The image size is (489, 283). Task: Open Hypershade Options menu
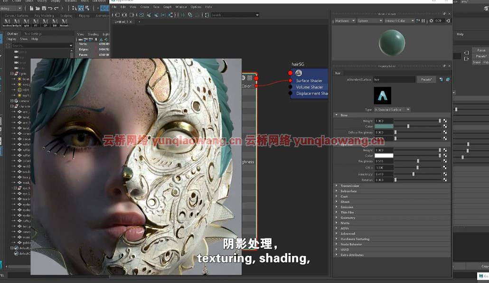tap(196, 7)
